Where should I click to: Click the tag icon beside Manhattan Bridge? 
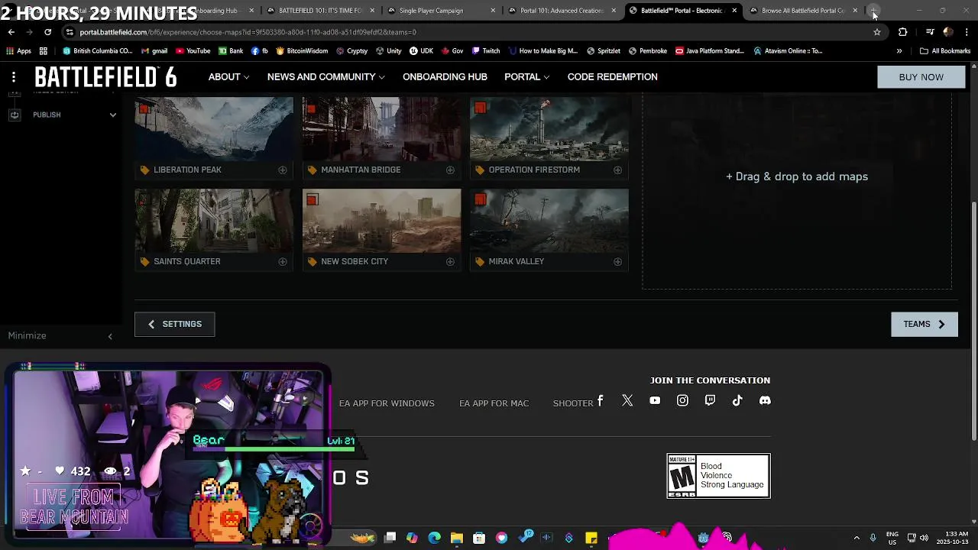coord(312,170)
